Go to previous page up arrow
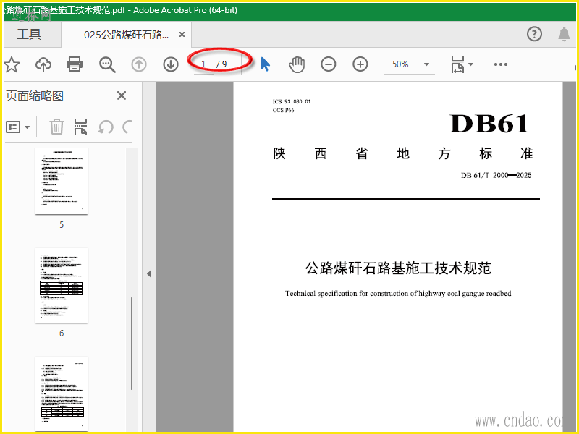The width and height of the screenshot is (579, 434). (139, 64)
